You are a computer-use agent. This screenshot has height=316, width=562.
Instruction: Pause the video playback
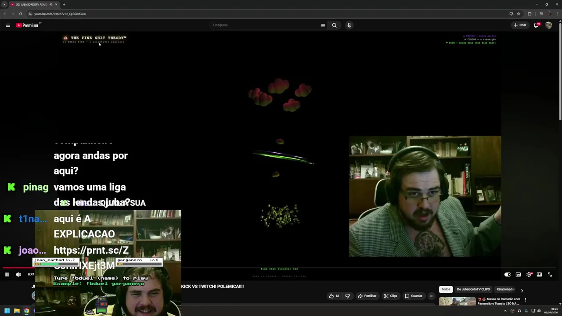click(7, 274)
